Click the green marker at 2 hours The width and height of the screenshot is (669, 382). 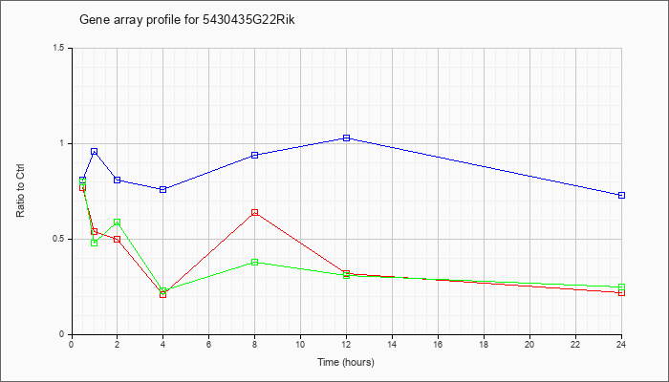point(117,223)
